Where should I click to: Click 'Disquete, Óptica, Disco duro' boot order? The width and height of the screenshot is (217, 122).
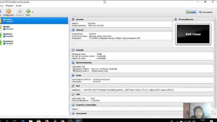[x=100, y=36]
